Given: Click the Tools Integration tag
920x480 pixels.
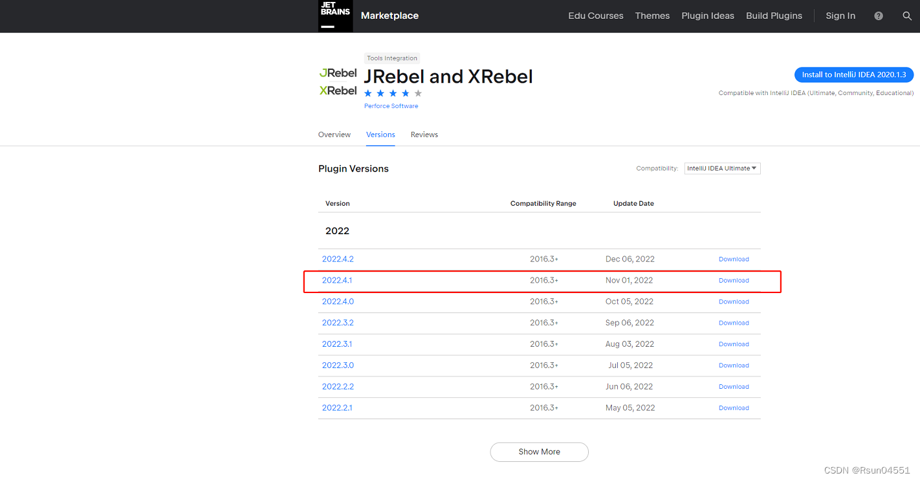Looking at the screenshot, I should 392,58.
